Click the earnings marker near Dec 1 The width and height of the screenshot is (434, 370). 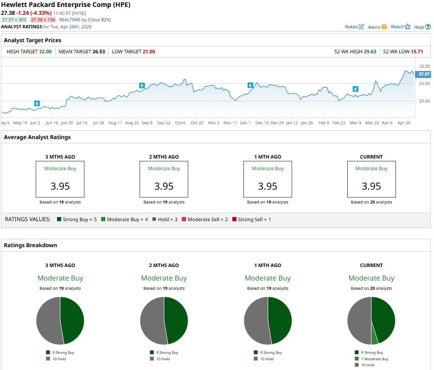coord(250,85)
